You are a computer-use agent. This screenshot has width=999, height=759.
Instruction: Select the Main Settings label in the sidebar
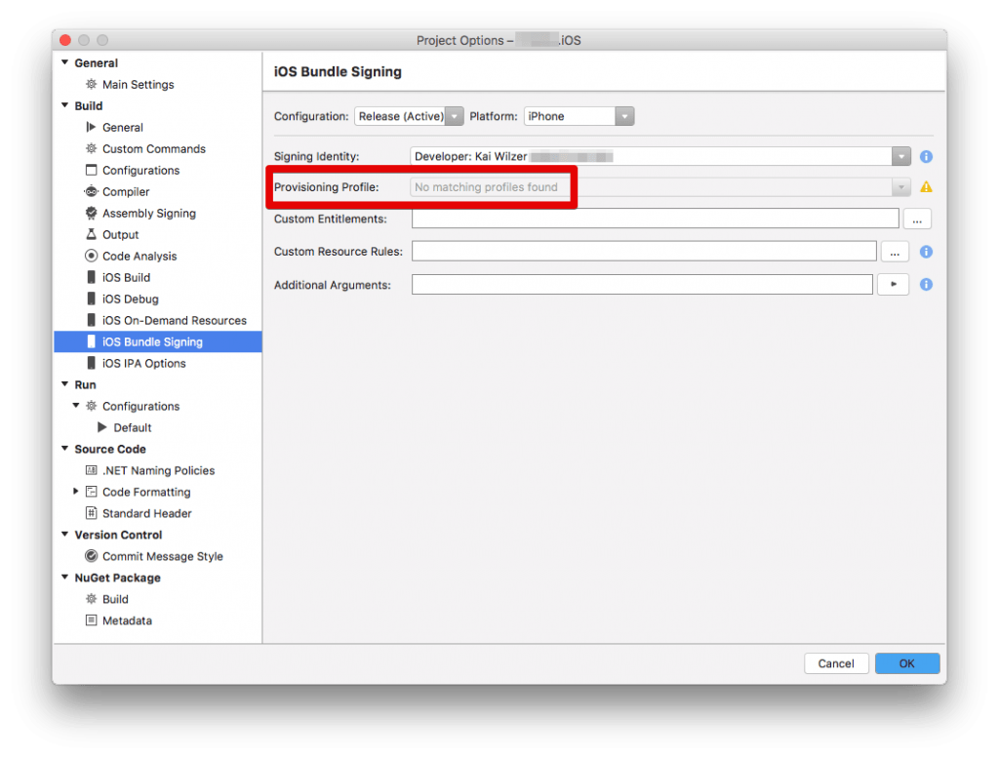(139, 84)
